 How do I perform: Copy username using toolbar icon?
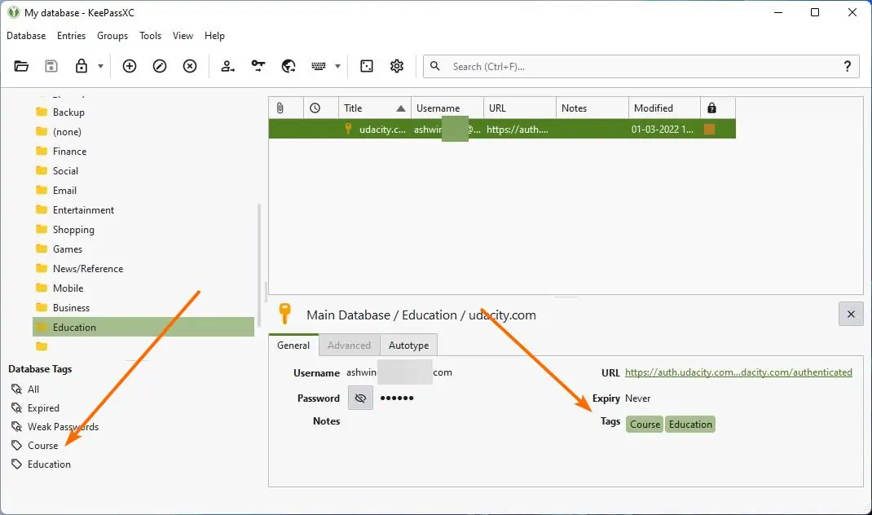pos(228,66)
